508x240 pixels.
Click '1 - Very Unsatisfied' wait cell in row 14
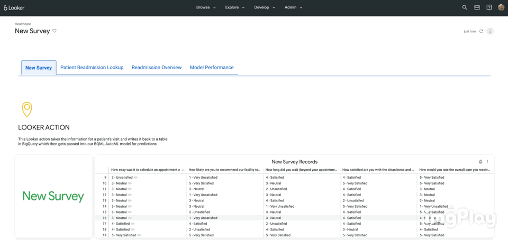(x=280, y=206)
